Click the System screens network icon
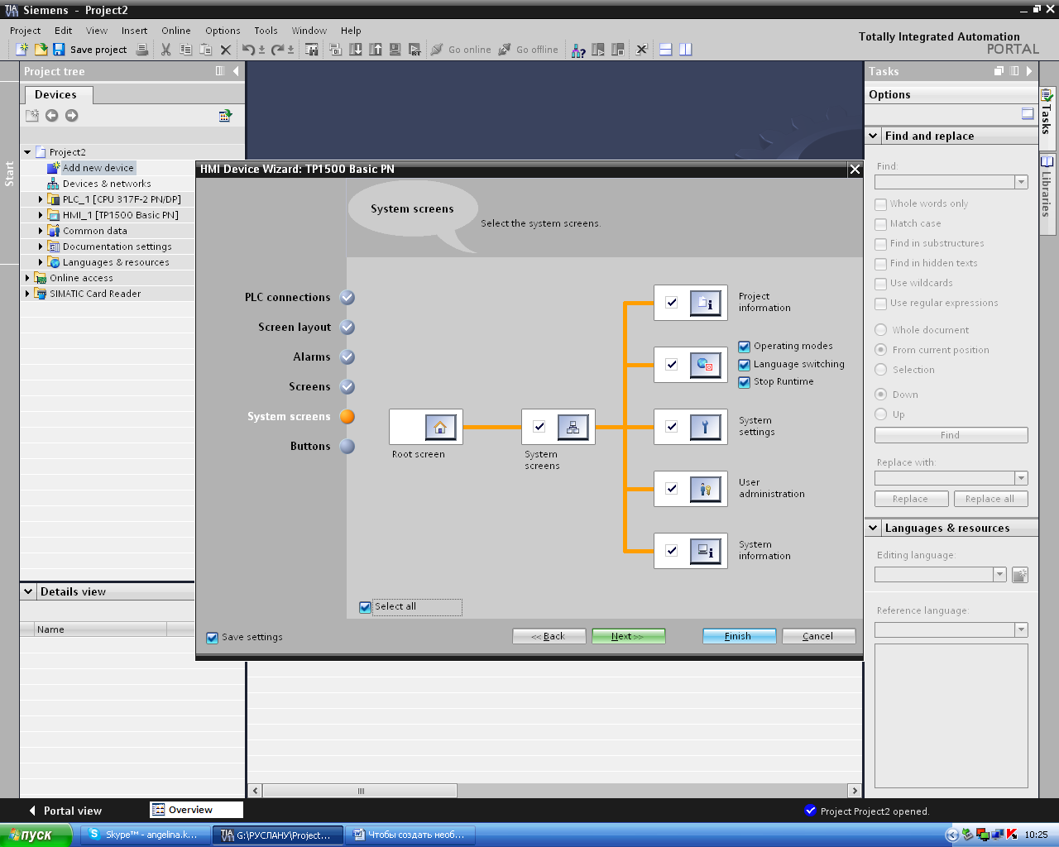Screen dimensions: 1059x847 pos(573,428)
